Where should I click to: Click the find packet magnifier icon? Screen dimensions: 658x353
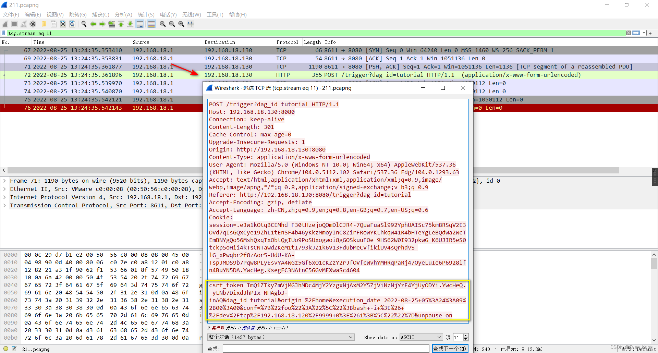(84, 24)
